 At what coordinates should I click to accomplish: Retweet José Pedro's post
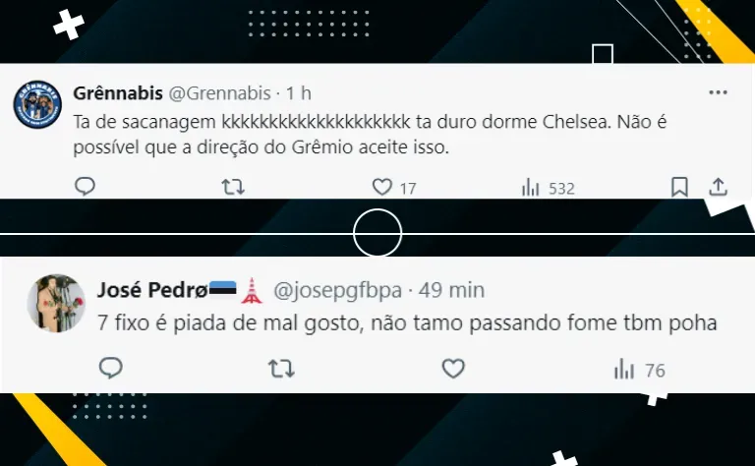281,369
